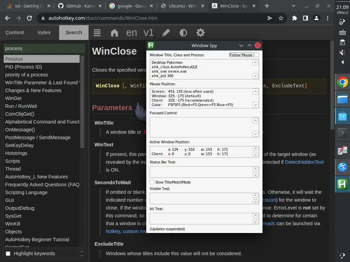Switch to the ssl - Getting browser tab
The image size is (350, 262).
click(x=28, y=6)
